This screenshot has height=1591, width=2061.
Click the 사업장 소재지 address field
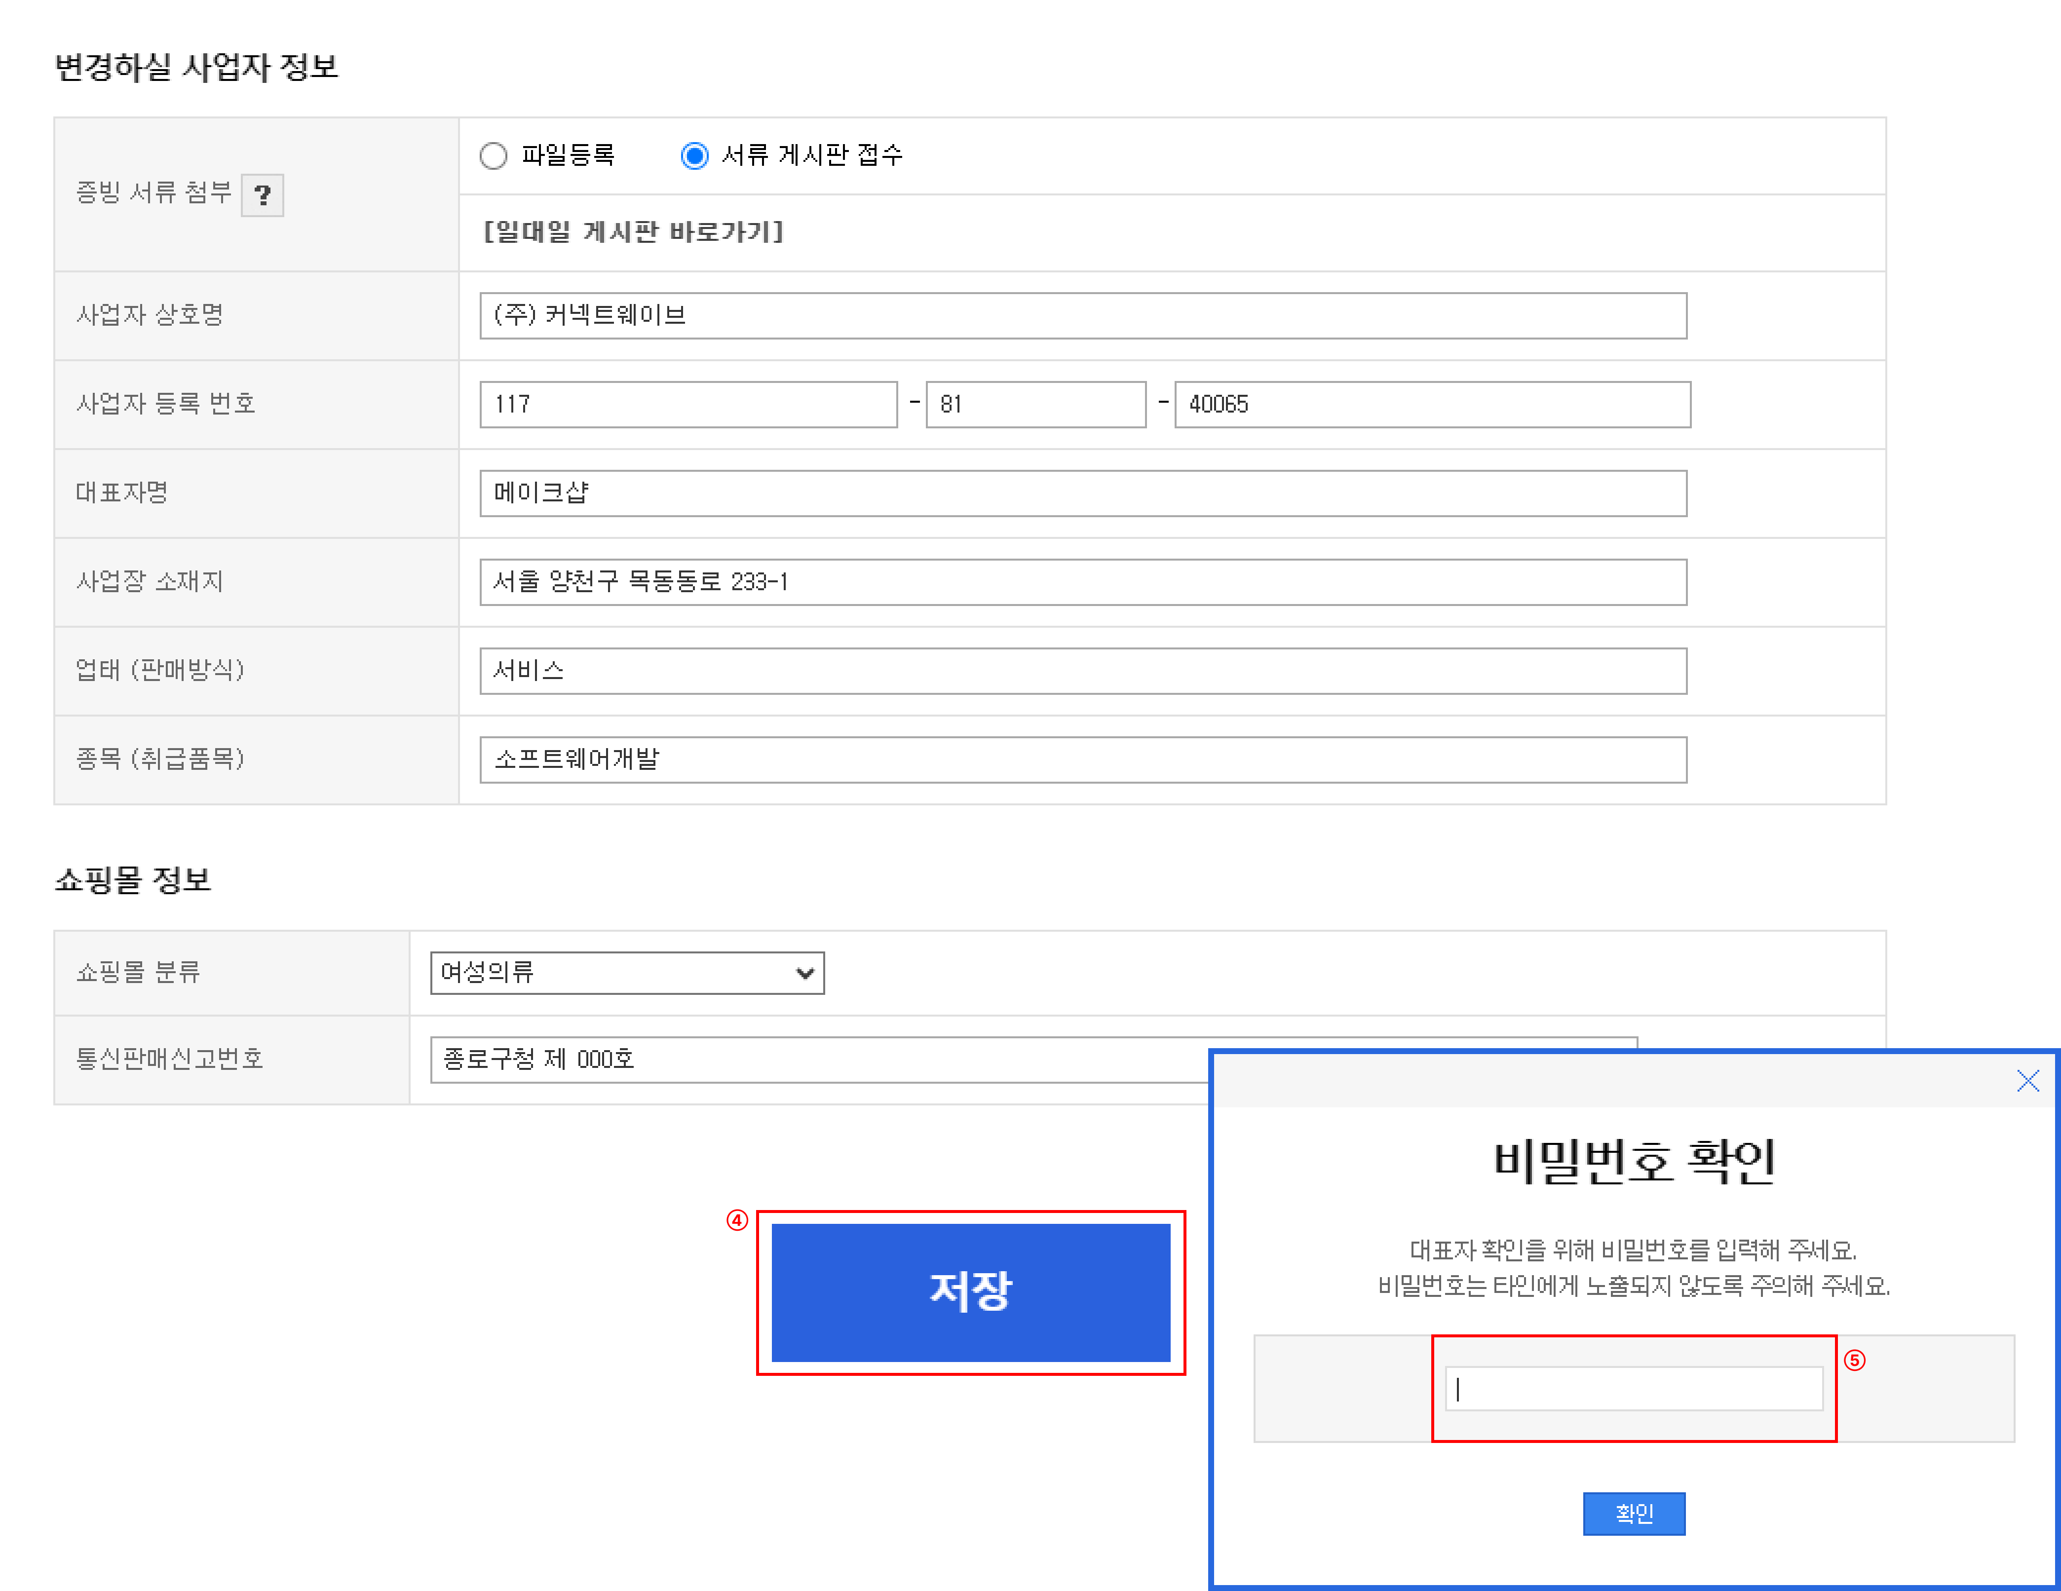point(1082,581)
